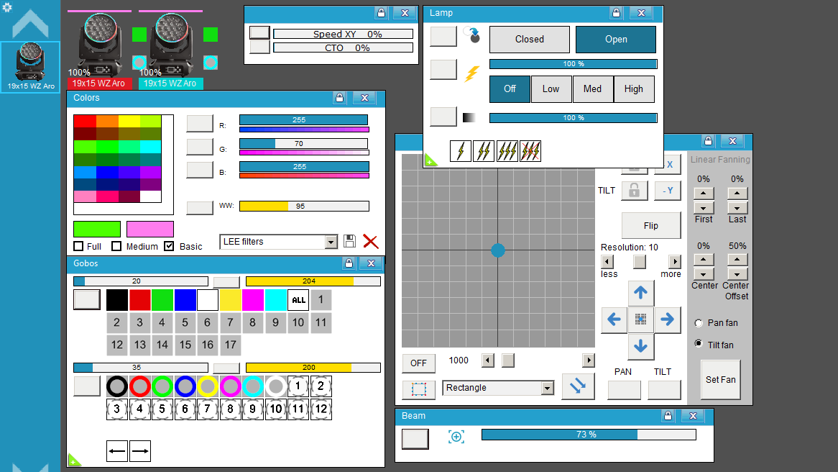Select the red-labeled 19x15 WZ Aro fixture
The image size is (838, 472).
click(x=99, y=51)
